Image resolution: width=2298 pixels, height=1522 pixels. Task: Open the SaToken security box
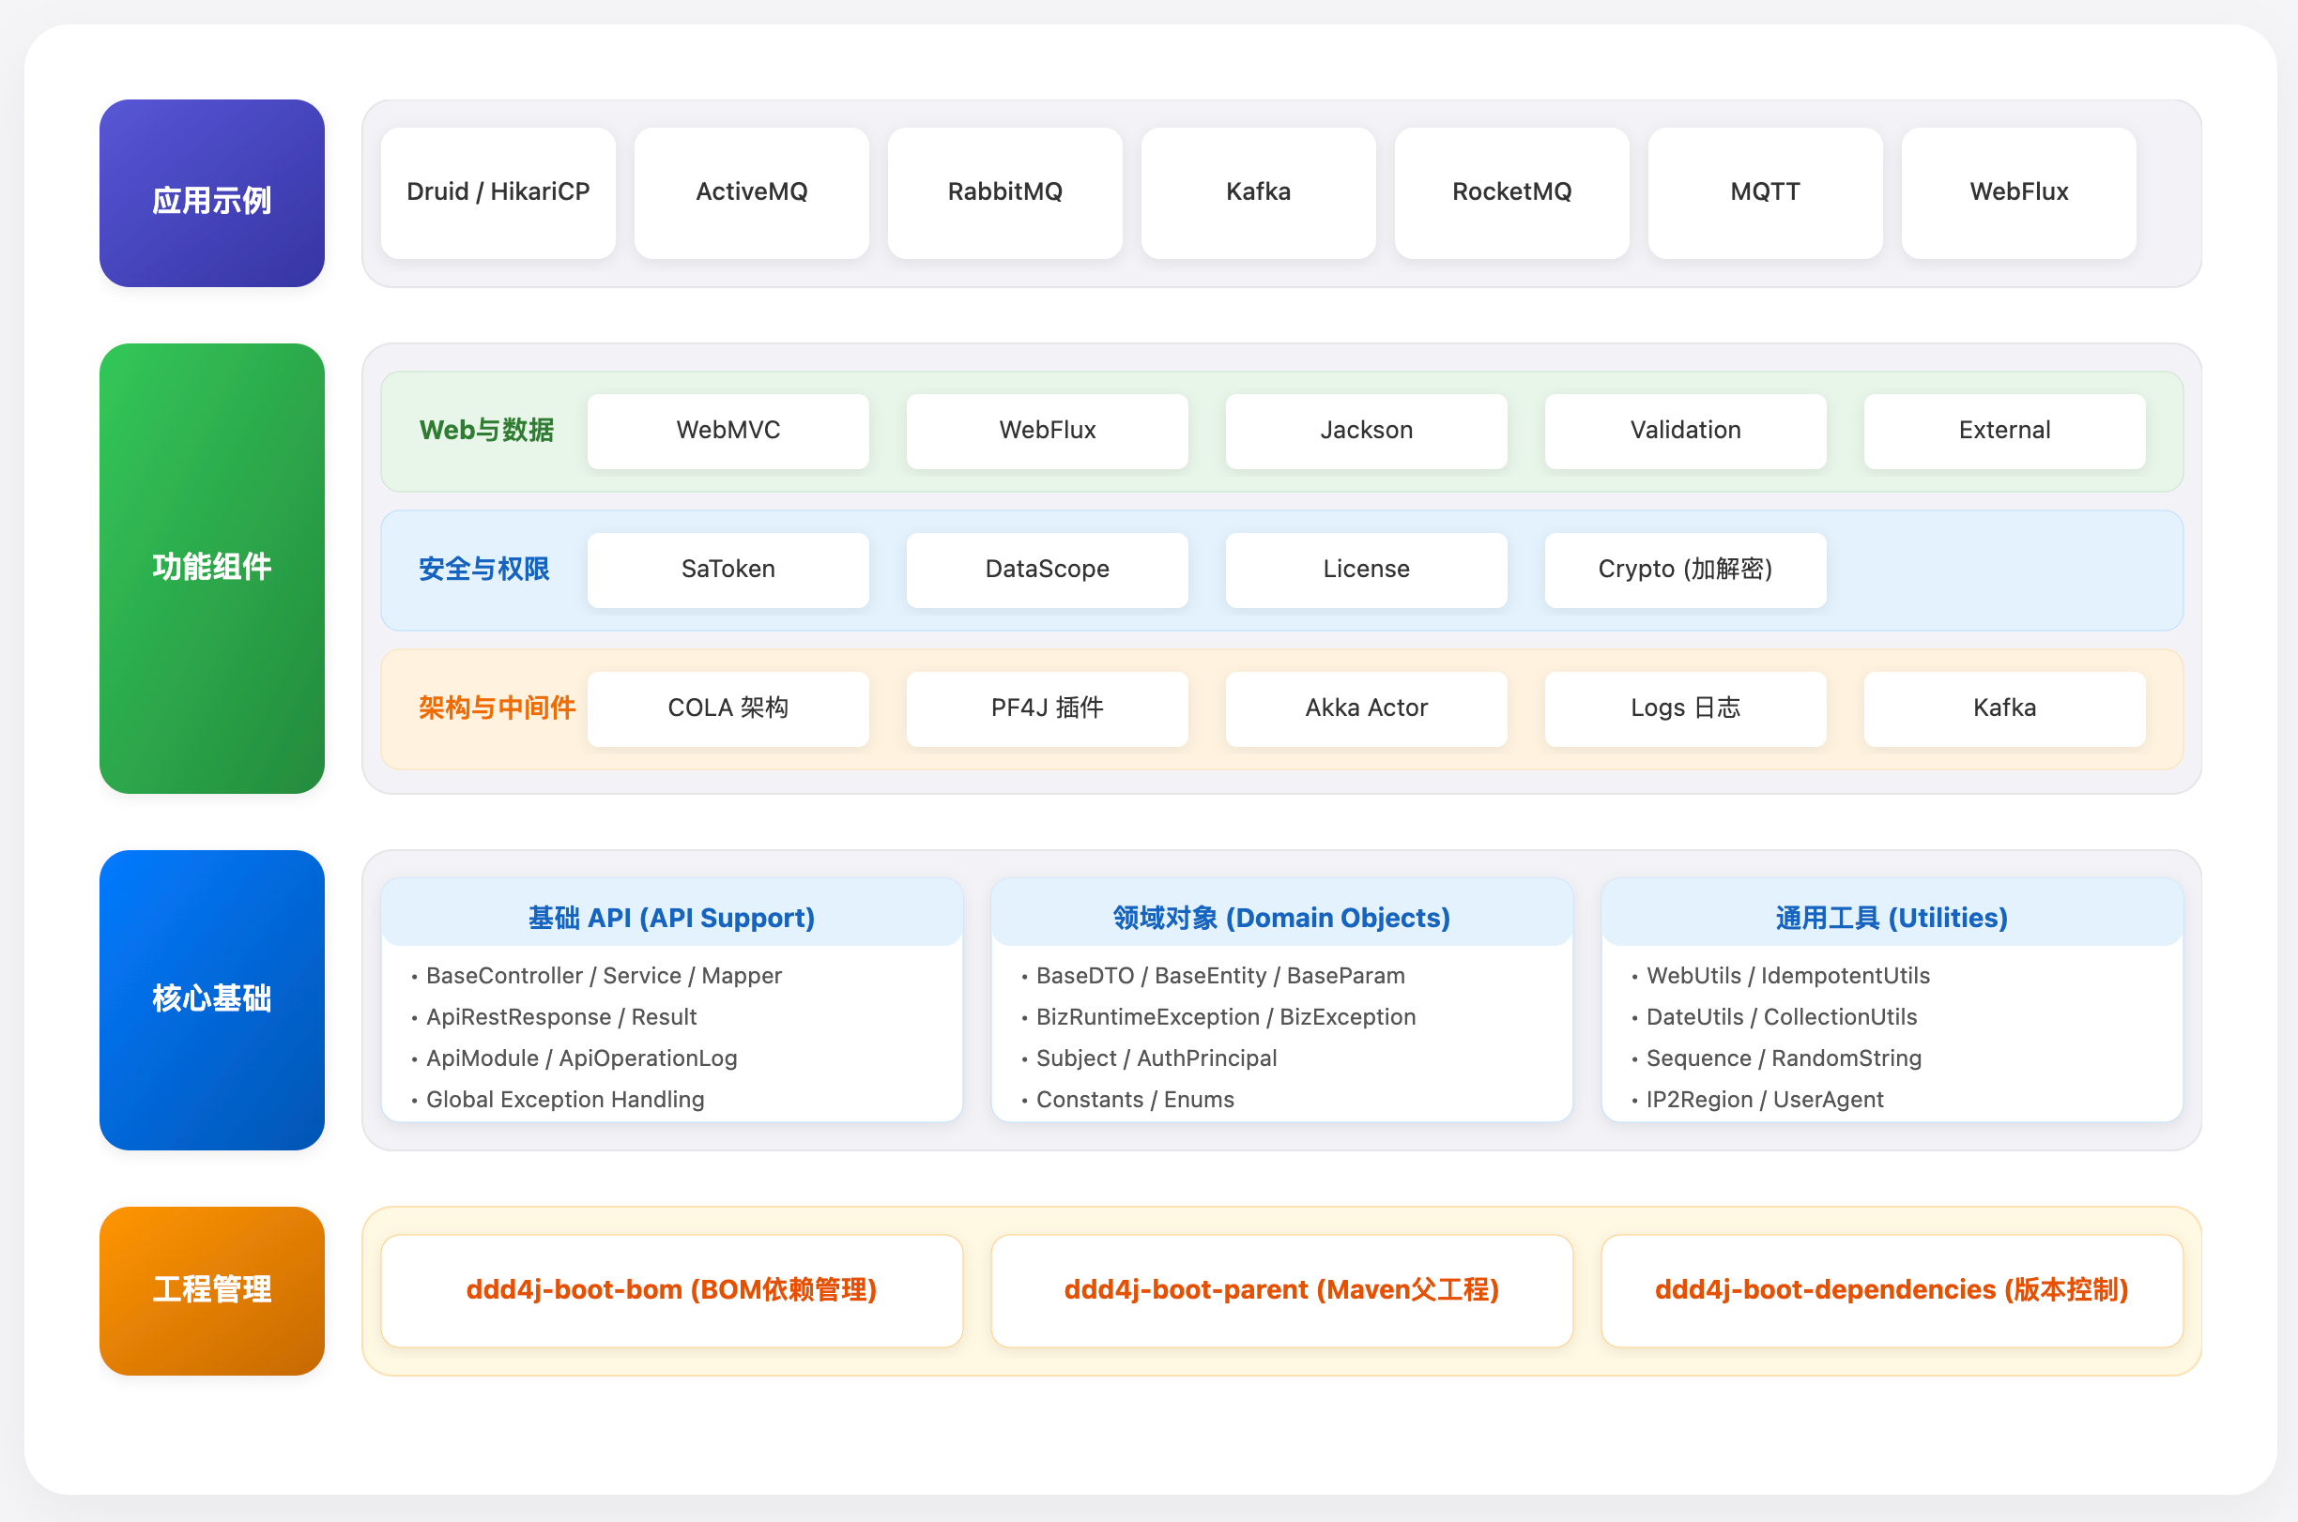[x=728, y=570]
